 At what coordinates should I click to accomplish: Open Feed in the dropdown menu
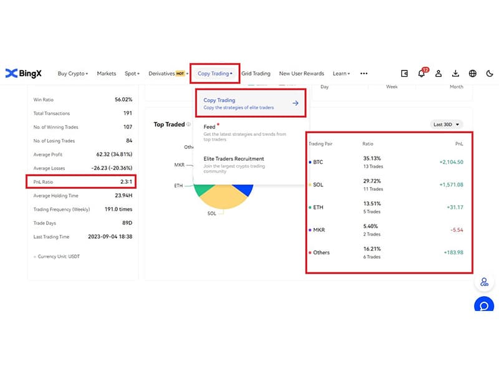tap(251, 132)
